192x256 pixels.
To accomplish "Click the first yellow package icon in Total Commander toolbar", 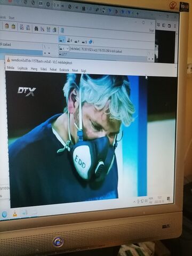I will (7, 26).
